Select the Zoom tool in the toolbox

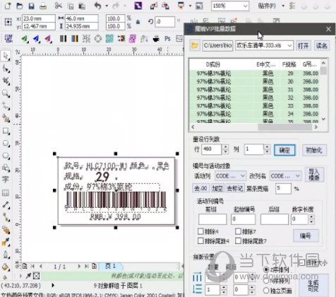6,93
